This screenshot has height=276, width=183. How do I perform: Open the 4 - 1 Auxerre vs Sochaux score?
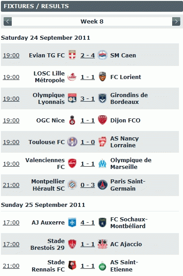pos(88,223)
